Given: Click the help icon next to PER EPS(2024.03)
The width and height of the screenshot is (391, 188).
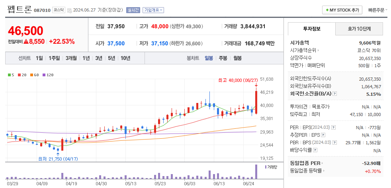Looking at the screenshot, I should 334,128.
